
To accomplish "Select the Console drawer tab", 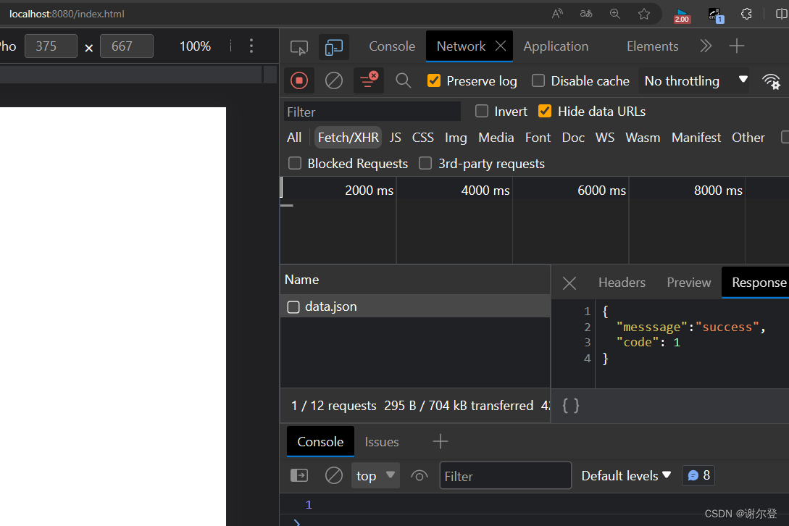I will 320,441.
